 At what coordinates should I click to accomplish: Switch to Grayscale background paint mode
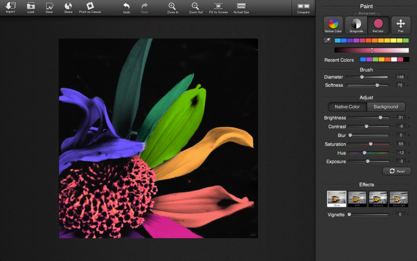click(356, 25)
